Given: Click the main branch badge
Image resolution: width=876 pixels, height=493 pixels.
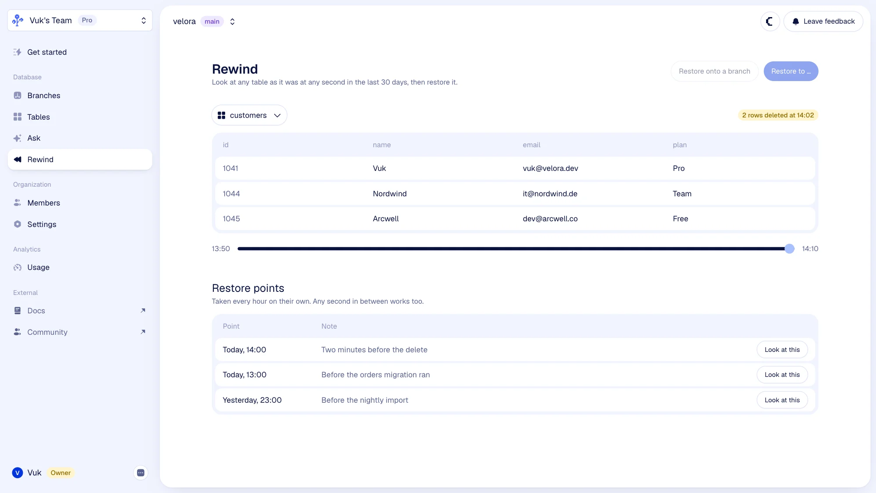Looking at the screenshot, I should pos(212,21).
